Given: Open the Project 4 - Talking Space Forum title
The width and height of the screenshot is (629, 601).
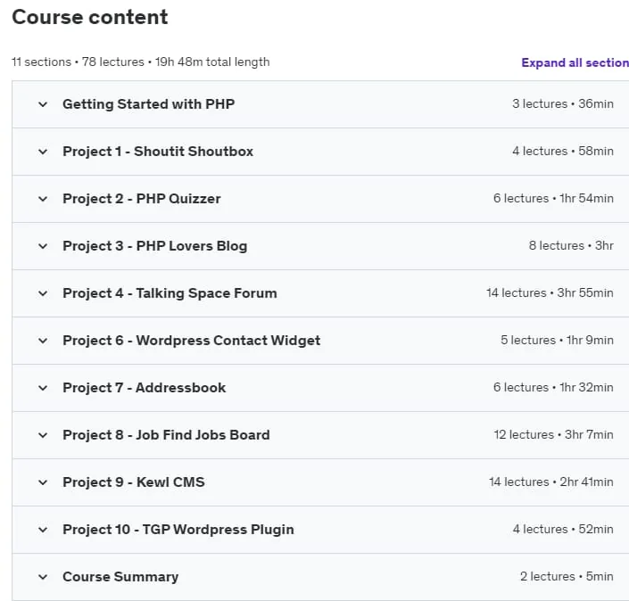Looking at the screenshot, I should (x=170, y=293).
